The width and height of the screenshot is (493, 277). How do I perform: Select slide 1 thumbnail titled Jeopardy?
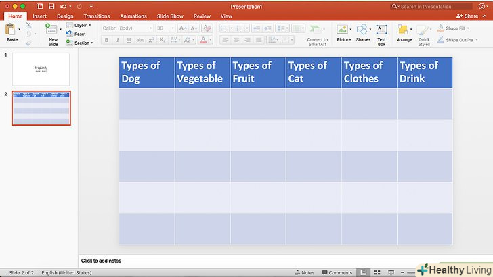[41, 69]
